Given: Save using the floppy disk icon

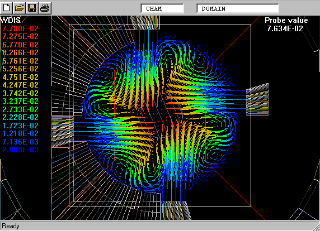Looking at the screenshot, I should point(32,8).
